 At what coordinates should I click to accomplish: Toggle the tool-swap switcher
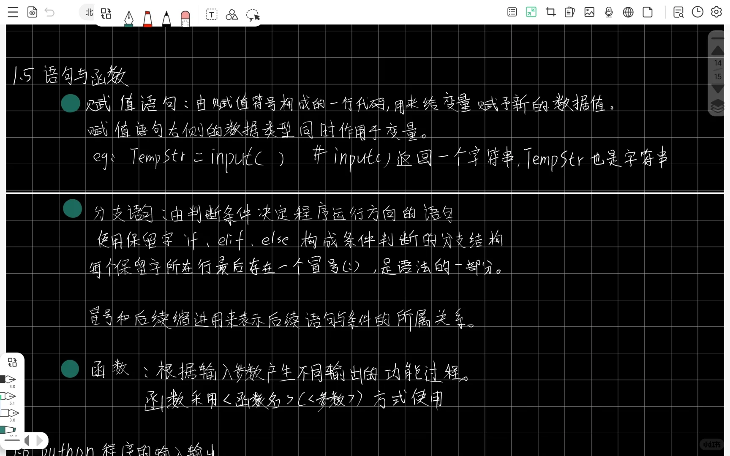tap(106, 14)
